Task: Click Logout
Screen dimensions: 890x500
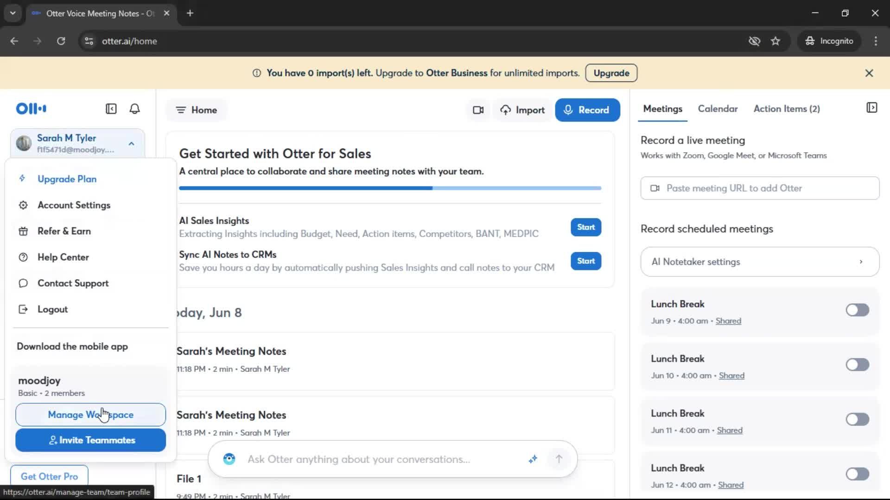Action: [52, 309]
